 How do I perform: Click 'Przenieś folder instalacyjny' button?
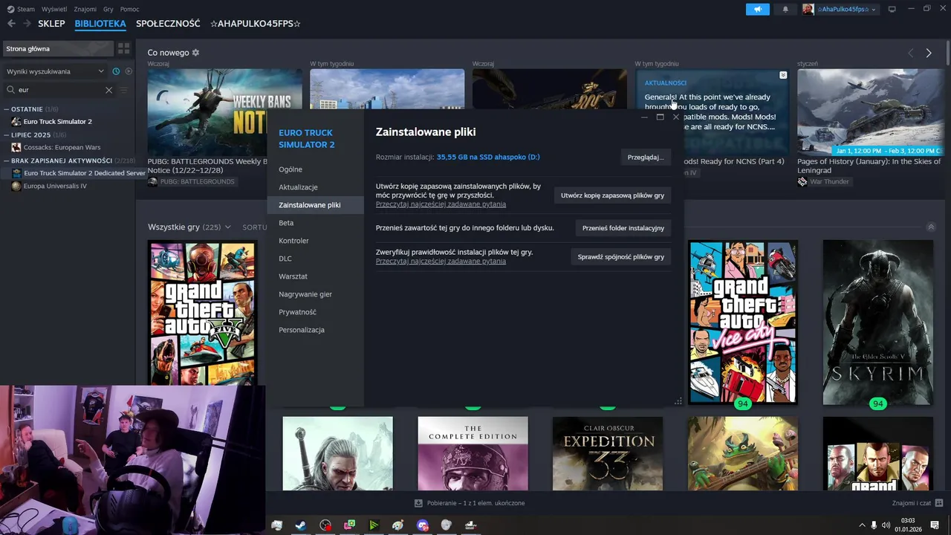(623, 228)
